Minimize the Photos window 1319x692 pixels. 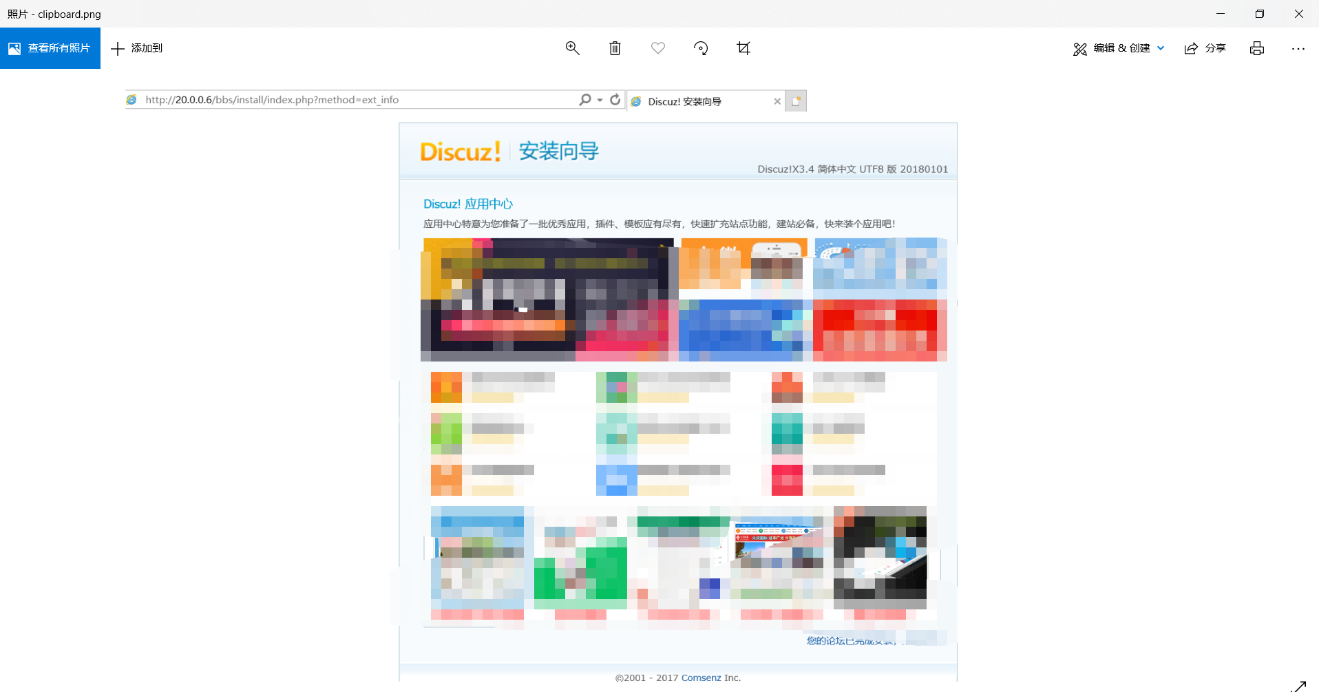tap(1221, 14)
